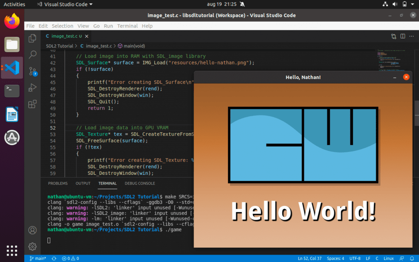Switch to the DEBUG CONSOLE panel tab
Viewport: 419px width, 262px height.
pyautogui.click(x=140, y=183)
